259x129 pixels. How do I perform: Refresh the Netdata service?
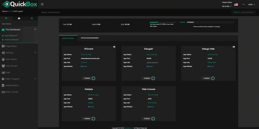tap(91, 107)
